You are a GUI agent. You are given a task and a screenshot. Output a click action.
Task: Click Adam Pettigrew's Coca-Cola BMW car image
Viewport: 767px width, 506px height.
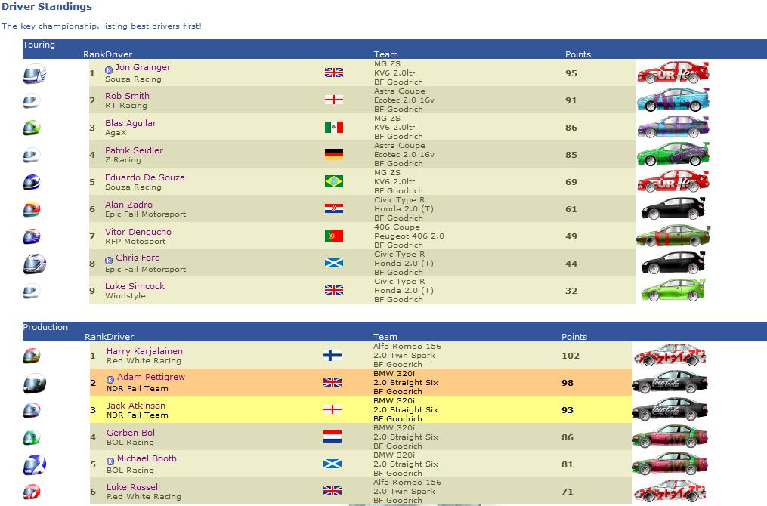coord(670,383)
